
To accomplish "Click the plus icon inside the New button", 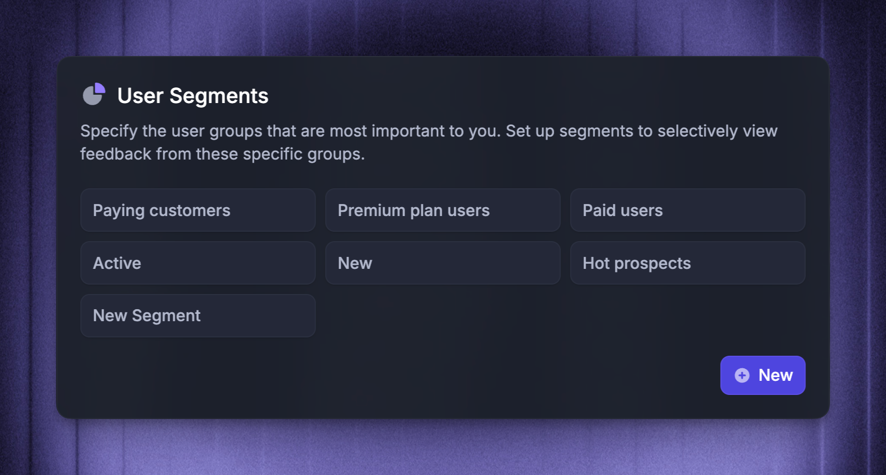I will point(742,375).
